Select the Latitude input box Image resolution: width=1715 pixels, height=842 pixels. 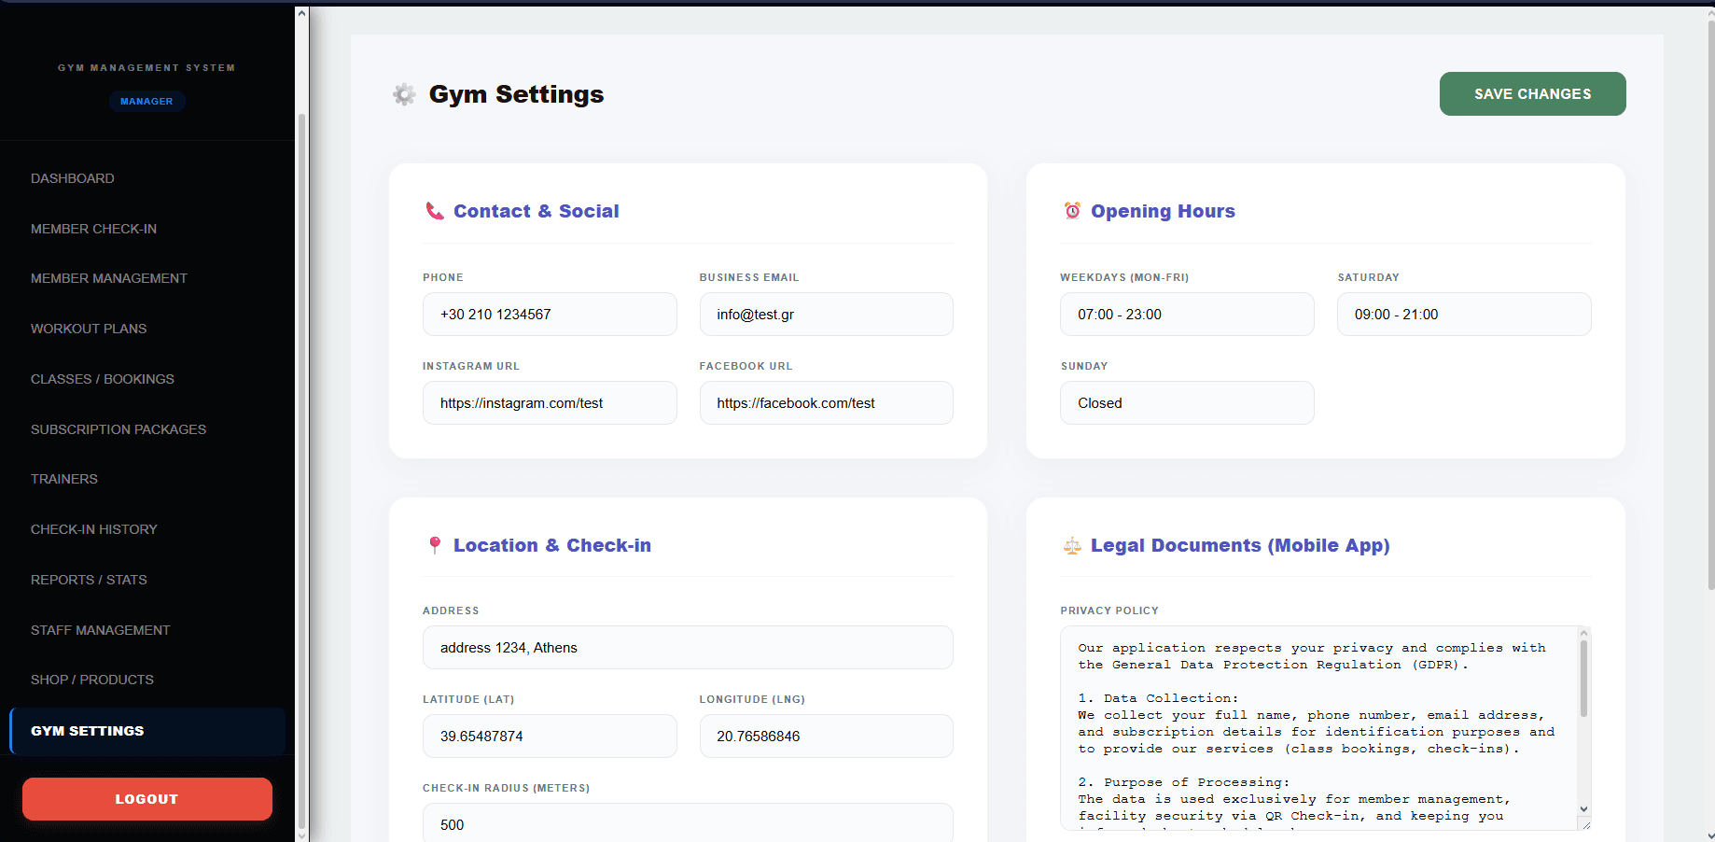(550, 737)
